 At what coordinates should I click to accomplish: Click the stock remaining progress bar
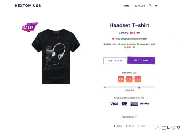pyautogui.click(x=129, y=87)
